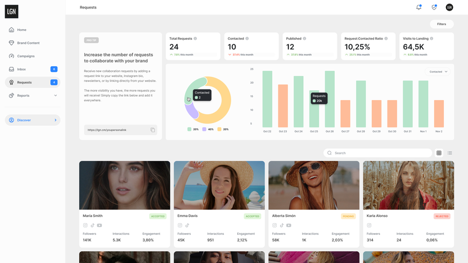Open the notifications bell
468x263 pixels.
pyautogui.click(x=418, y=7)
